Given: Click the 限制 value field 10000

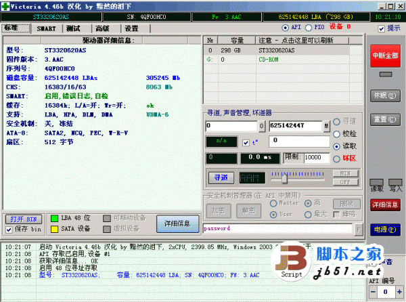Looking at the screenshot, I should [317, 158].
